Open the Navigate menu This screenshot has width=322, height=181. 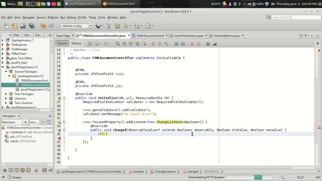click(x=28, y=18)
